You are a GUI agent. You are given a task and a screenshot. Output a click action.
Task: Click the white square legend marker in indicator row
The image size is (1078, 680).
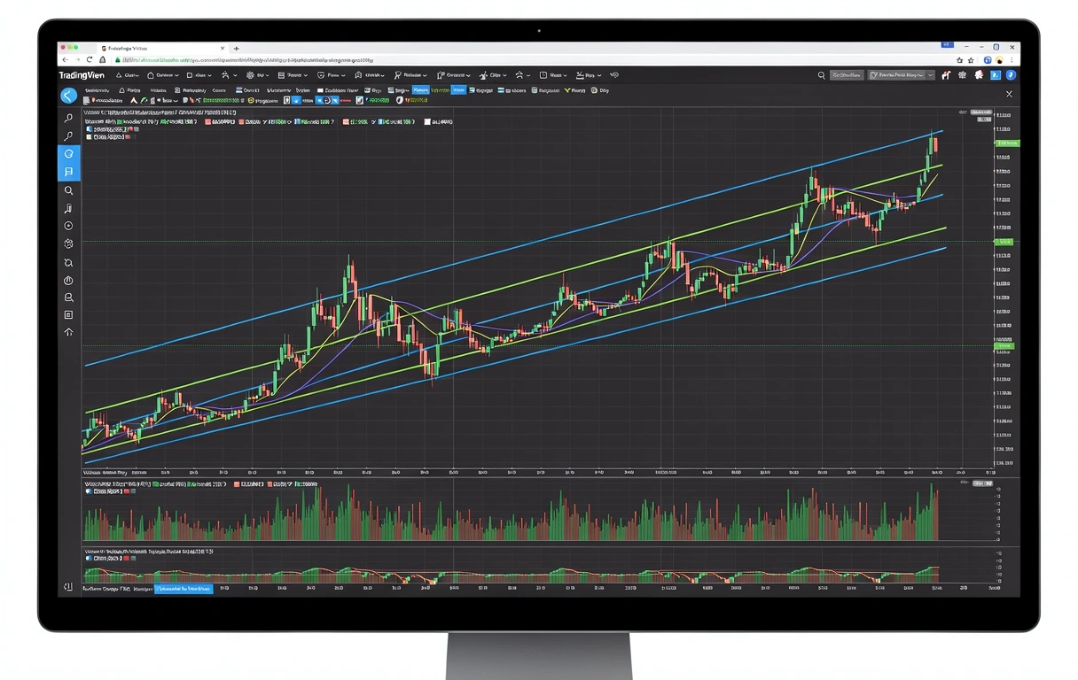(426, 122)
